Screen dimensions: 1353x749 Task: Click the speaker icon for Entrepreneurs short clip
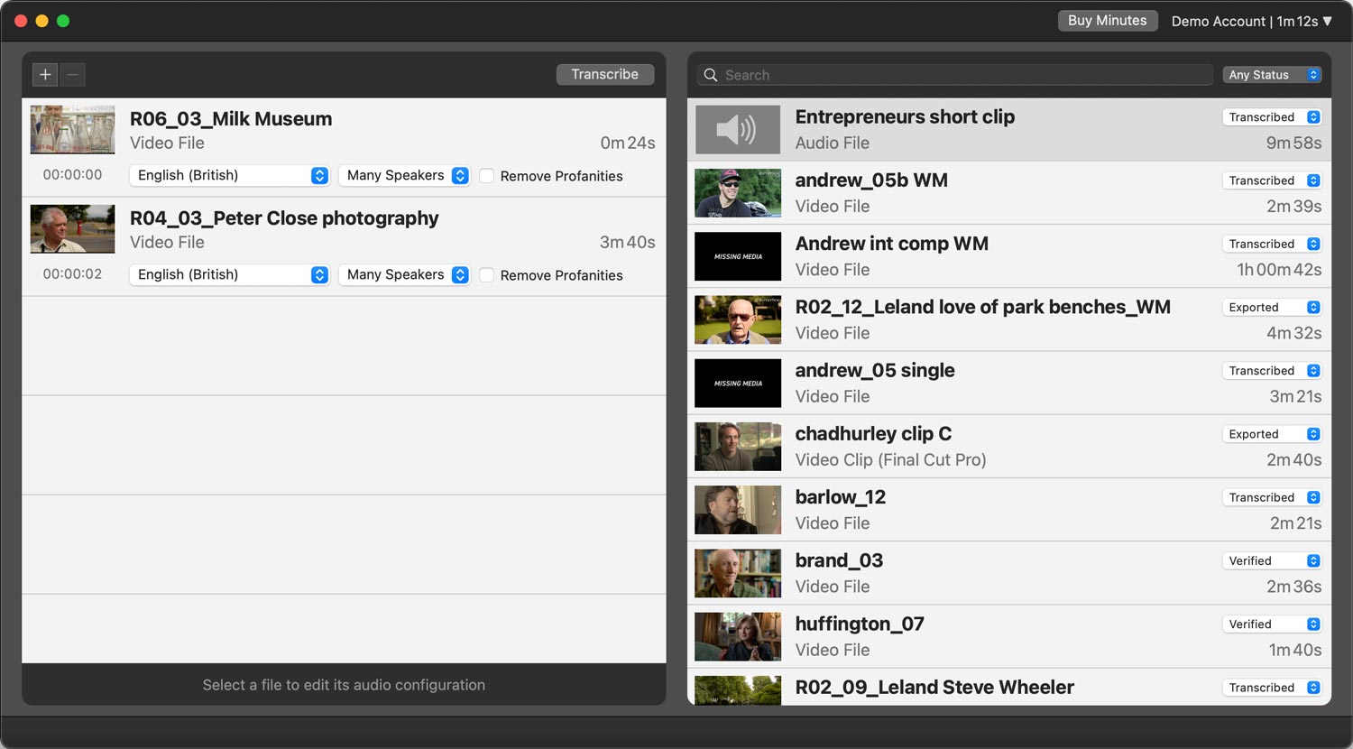point(737,130)
